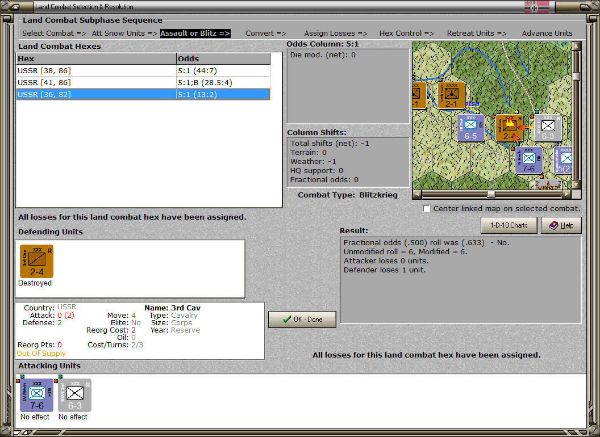600x437 pixels.
Task: Select the 7-6 mech counter on the map
Action: tap(528, 160)
